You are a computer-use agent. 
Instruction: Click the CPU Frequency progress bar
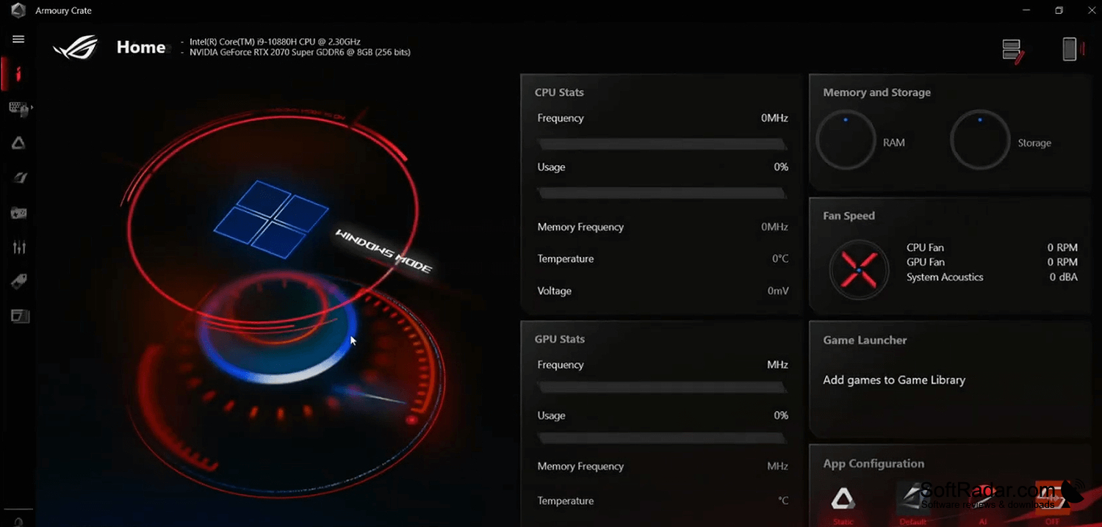click(662, 145)
